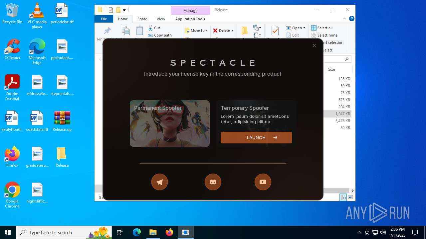This screenshot has height=239, width=426.
Task: Select the VLC media player shortcut
Action: (x=37, y=16)
